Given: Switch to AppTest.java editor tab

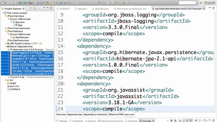Looking at the screenshot, I should point(100,8).
